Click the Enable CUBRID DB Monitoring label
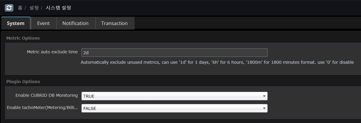The width and height of the screenshot is (361, 123). [x=47, y=95]
